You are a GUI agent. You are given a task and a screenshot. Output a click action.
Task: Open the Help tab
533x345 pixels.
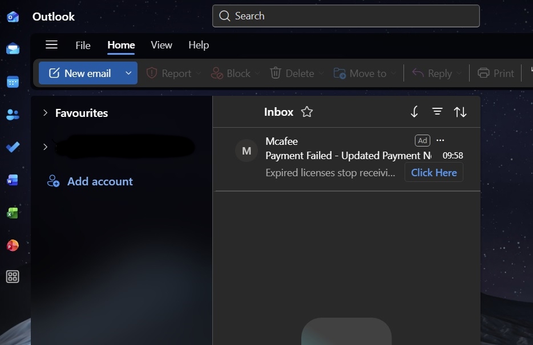pyautogui.click(x=199, y=45)
